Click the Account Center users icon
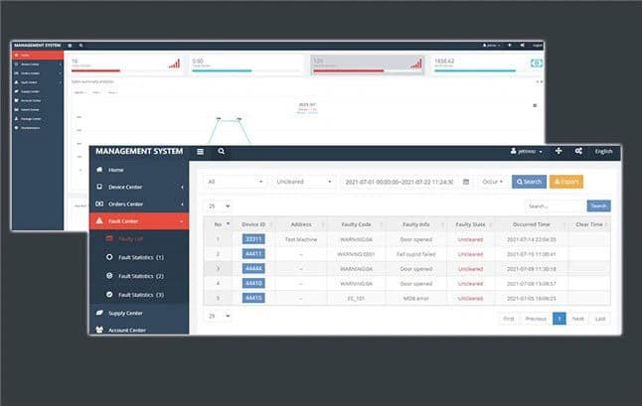 (98, 331)
